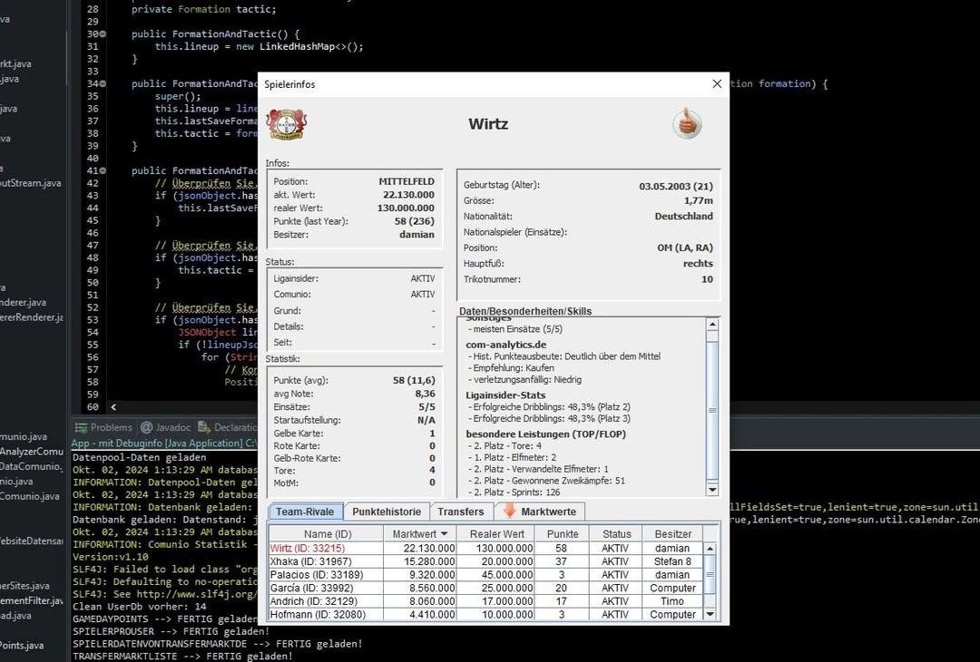Select the row García (ID: 33992)
The image size is (980, 662).
(485, 588)
